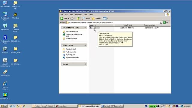
Task: Click the Forward navigation button
Action: 72,19
